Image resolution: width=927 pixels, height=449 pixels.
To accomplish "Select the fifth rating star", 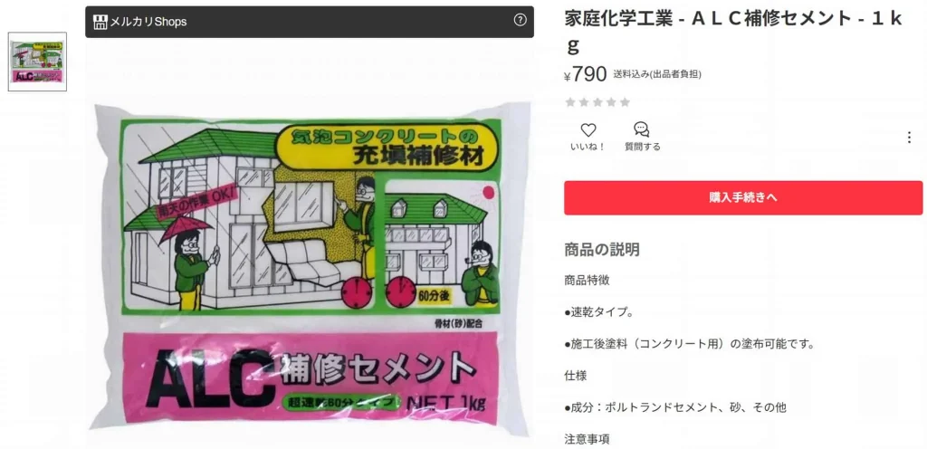I will tap(625, 102).
